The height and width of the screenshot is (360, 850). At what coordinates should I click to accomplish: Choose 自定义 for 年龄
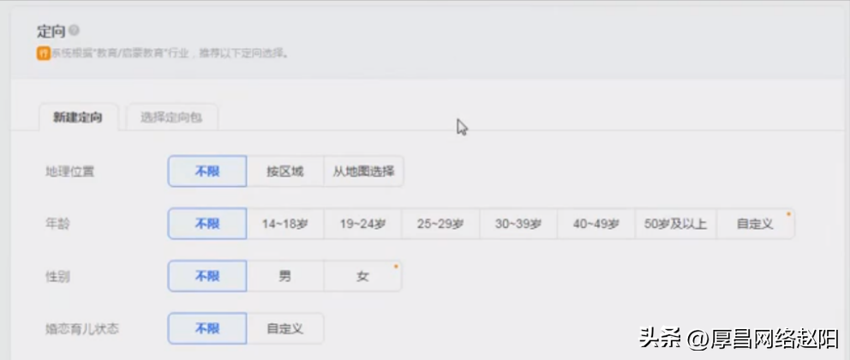(755, 224)
